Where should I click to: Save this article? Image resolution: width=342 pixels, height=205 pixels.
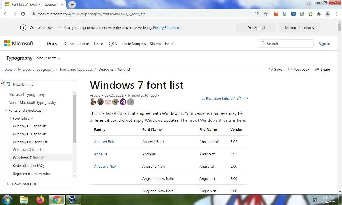275,69
